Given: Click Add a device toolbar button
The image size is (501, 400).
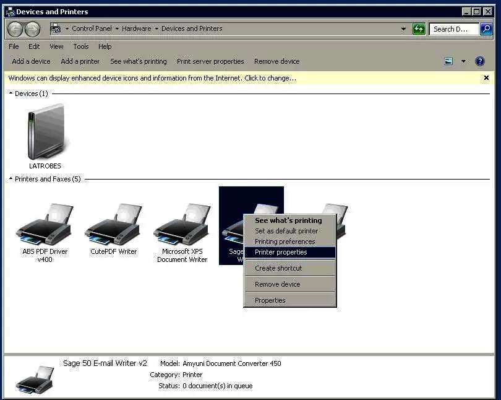Looking at the screenshot, I should coord(31,61).
